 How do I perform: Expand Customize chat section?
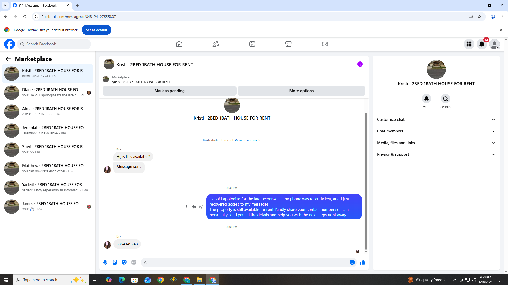click(436, 120)
